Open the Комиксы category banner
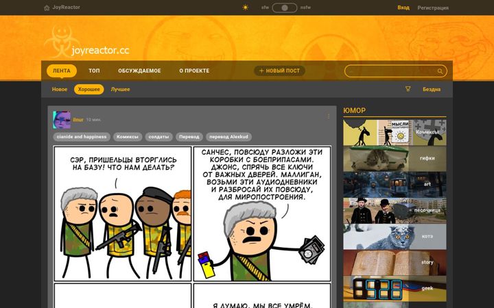Screen dimensions: 494x308 pos(395,133)
